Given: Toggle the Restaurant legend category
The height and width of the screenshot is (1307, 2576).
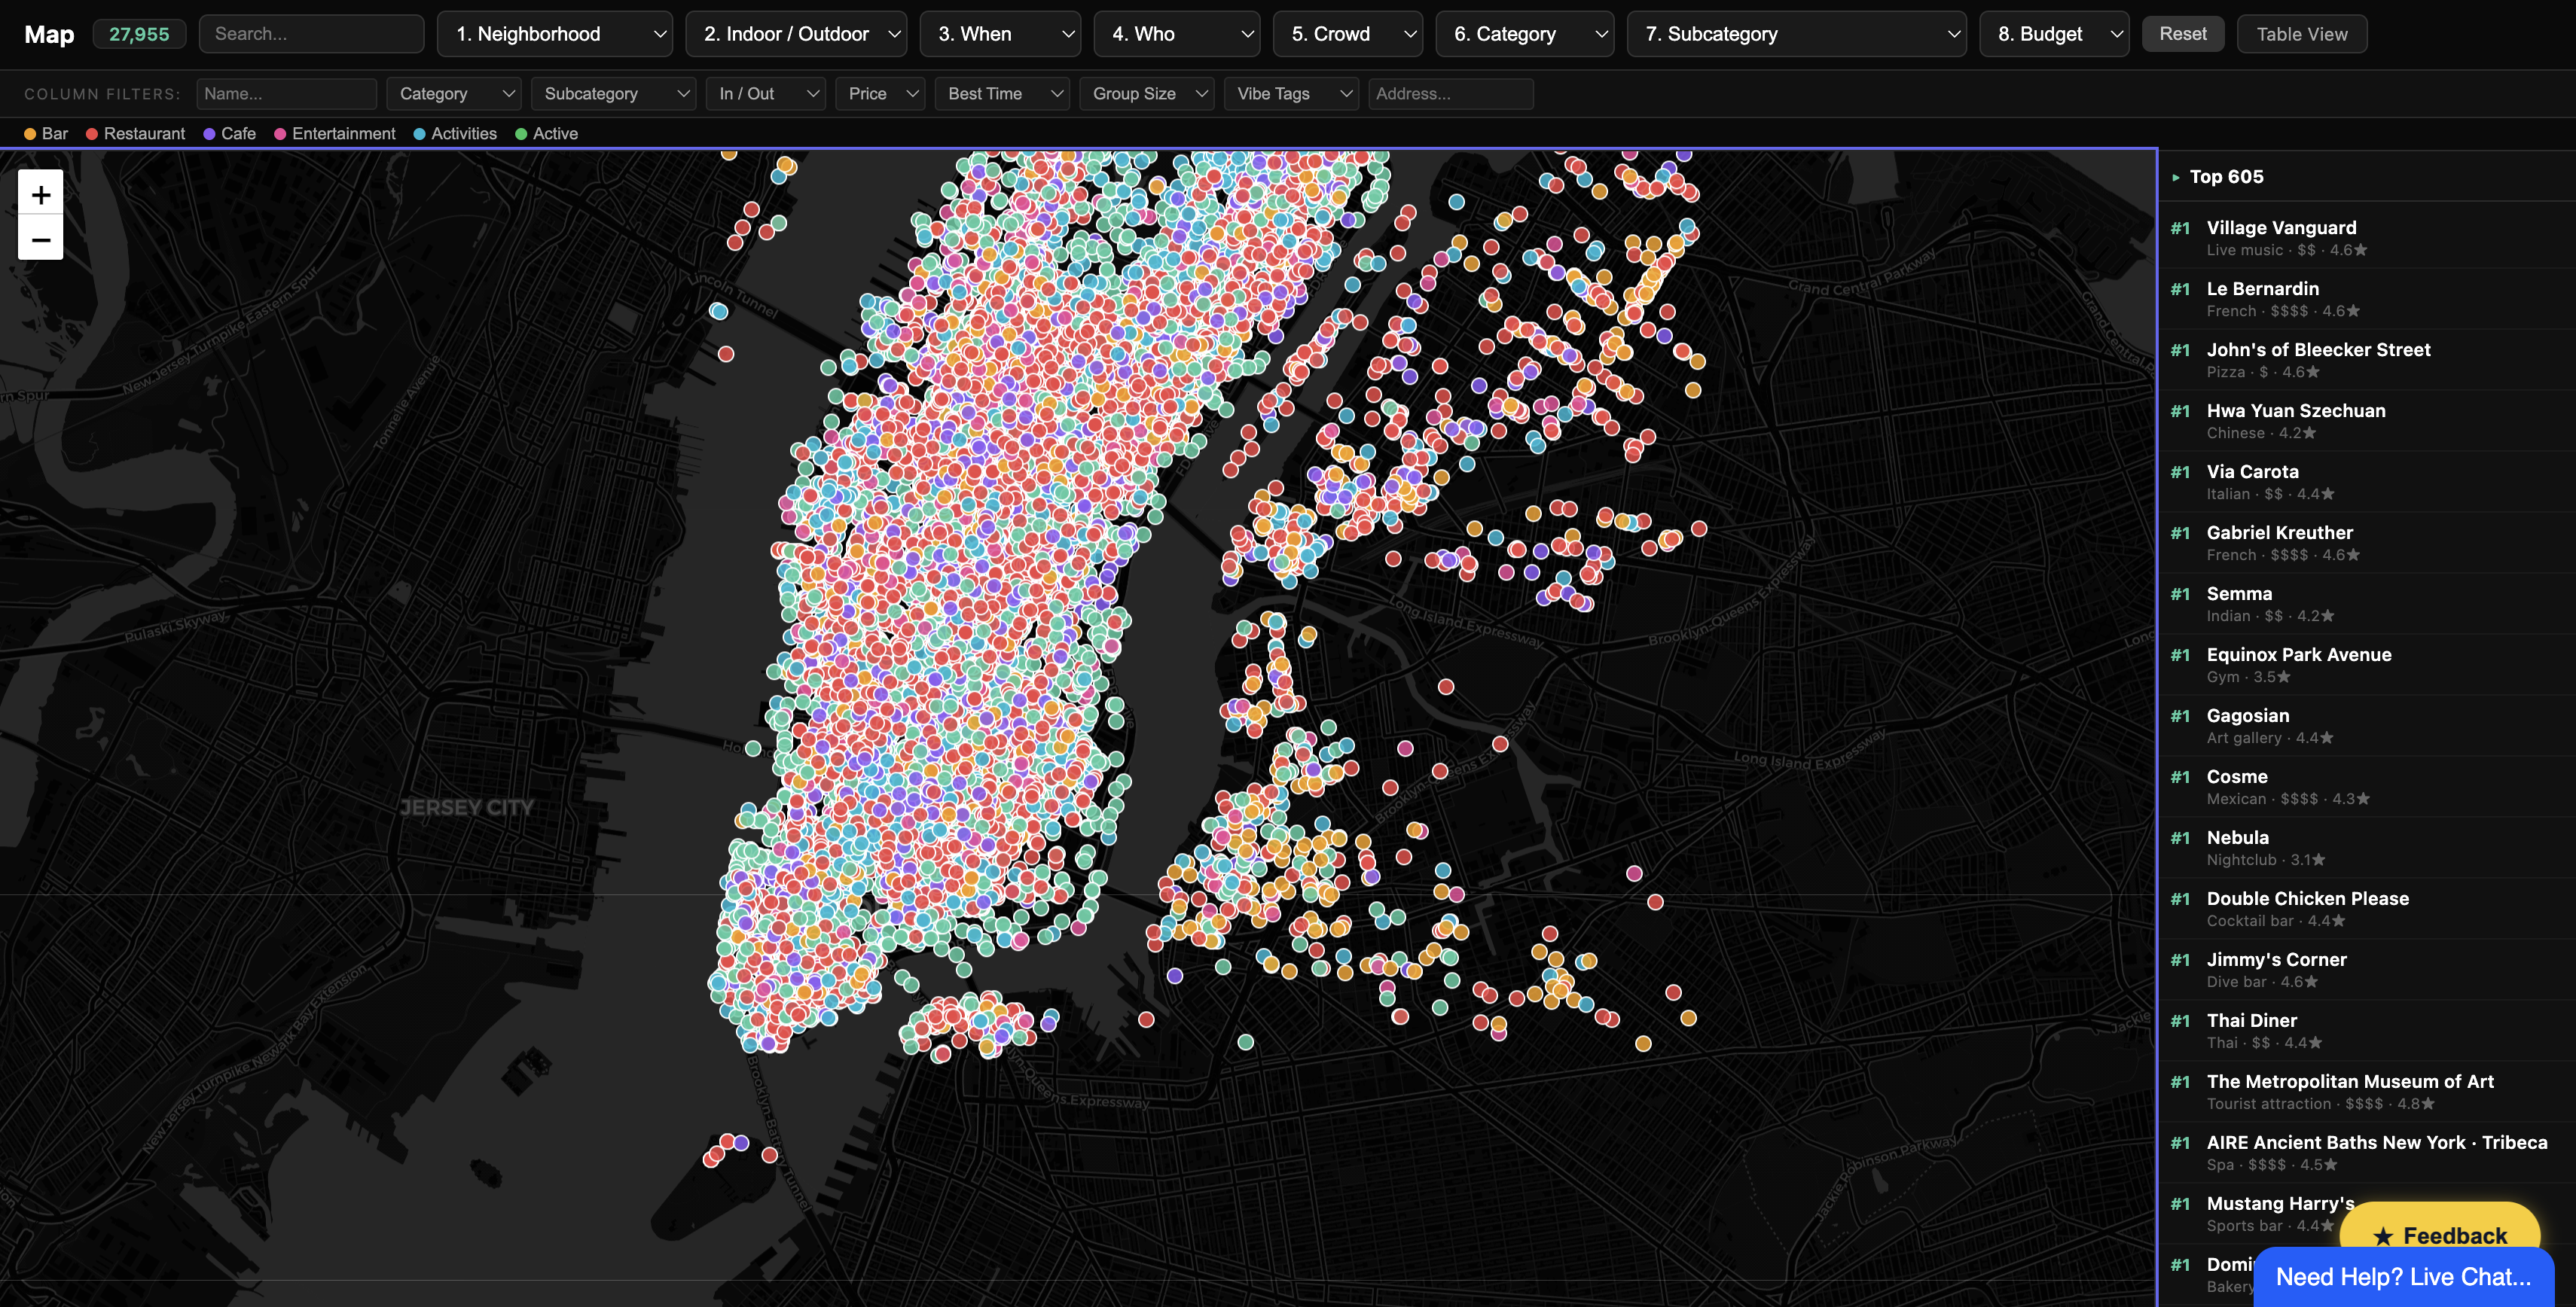Looking at the screenshot, I should [x=135, y=134].
